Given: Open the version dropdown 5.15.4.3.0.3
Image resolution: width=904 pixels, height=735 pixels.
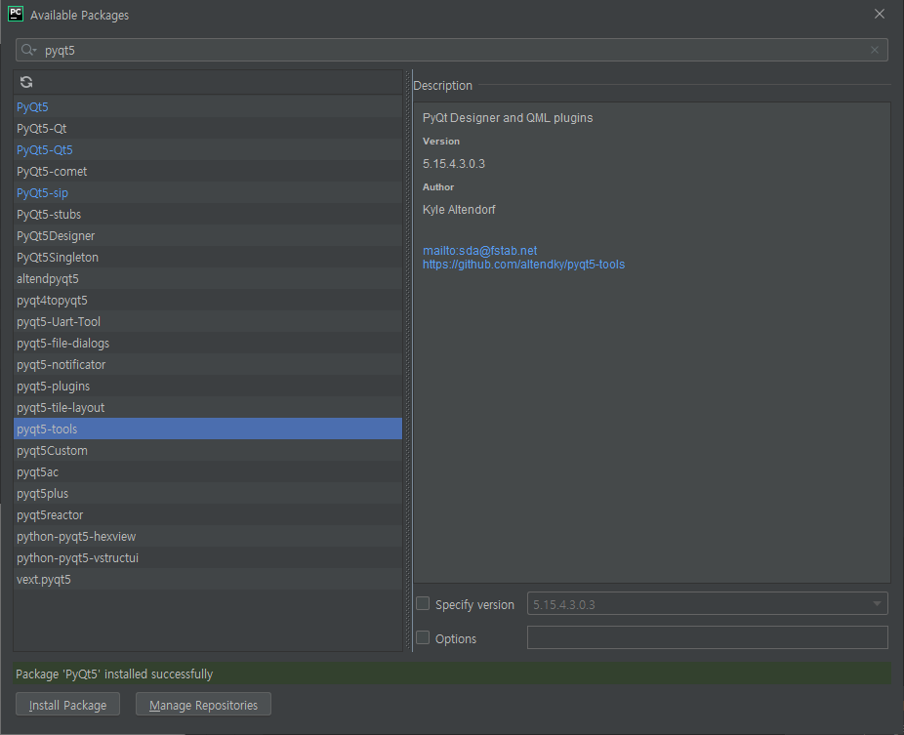Looking at the screenshot, I should [708, 603].
